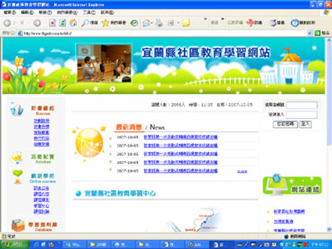The image size is (332, 249).
Task: Click the browser Forward arrow button
Action: point(37,23)
